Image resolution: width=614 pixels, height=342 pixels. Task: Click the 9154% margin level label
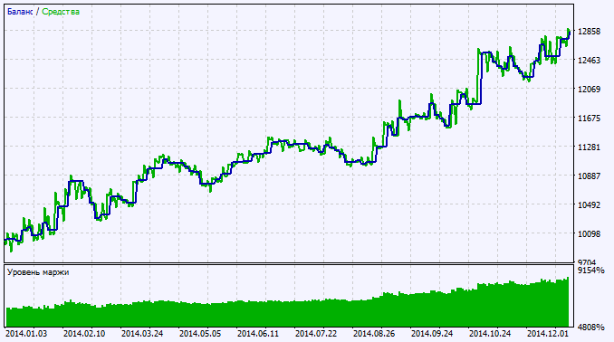click(590, 271)
